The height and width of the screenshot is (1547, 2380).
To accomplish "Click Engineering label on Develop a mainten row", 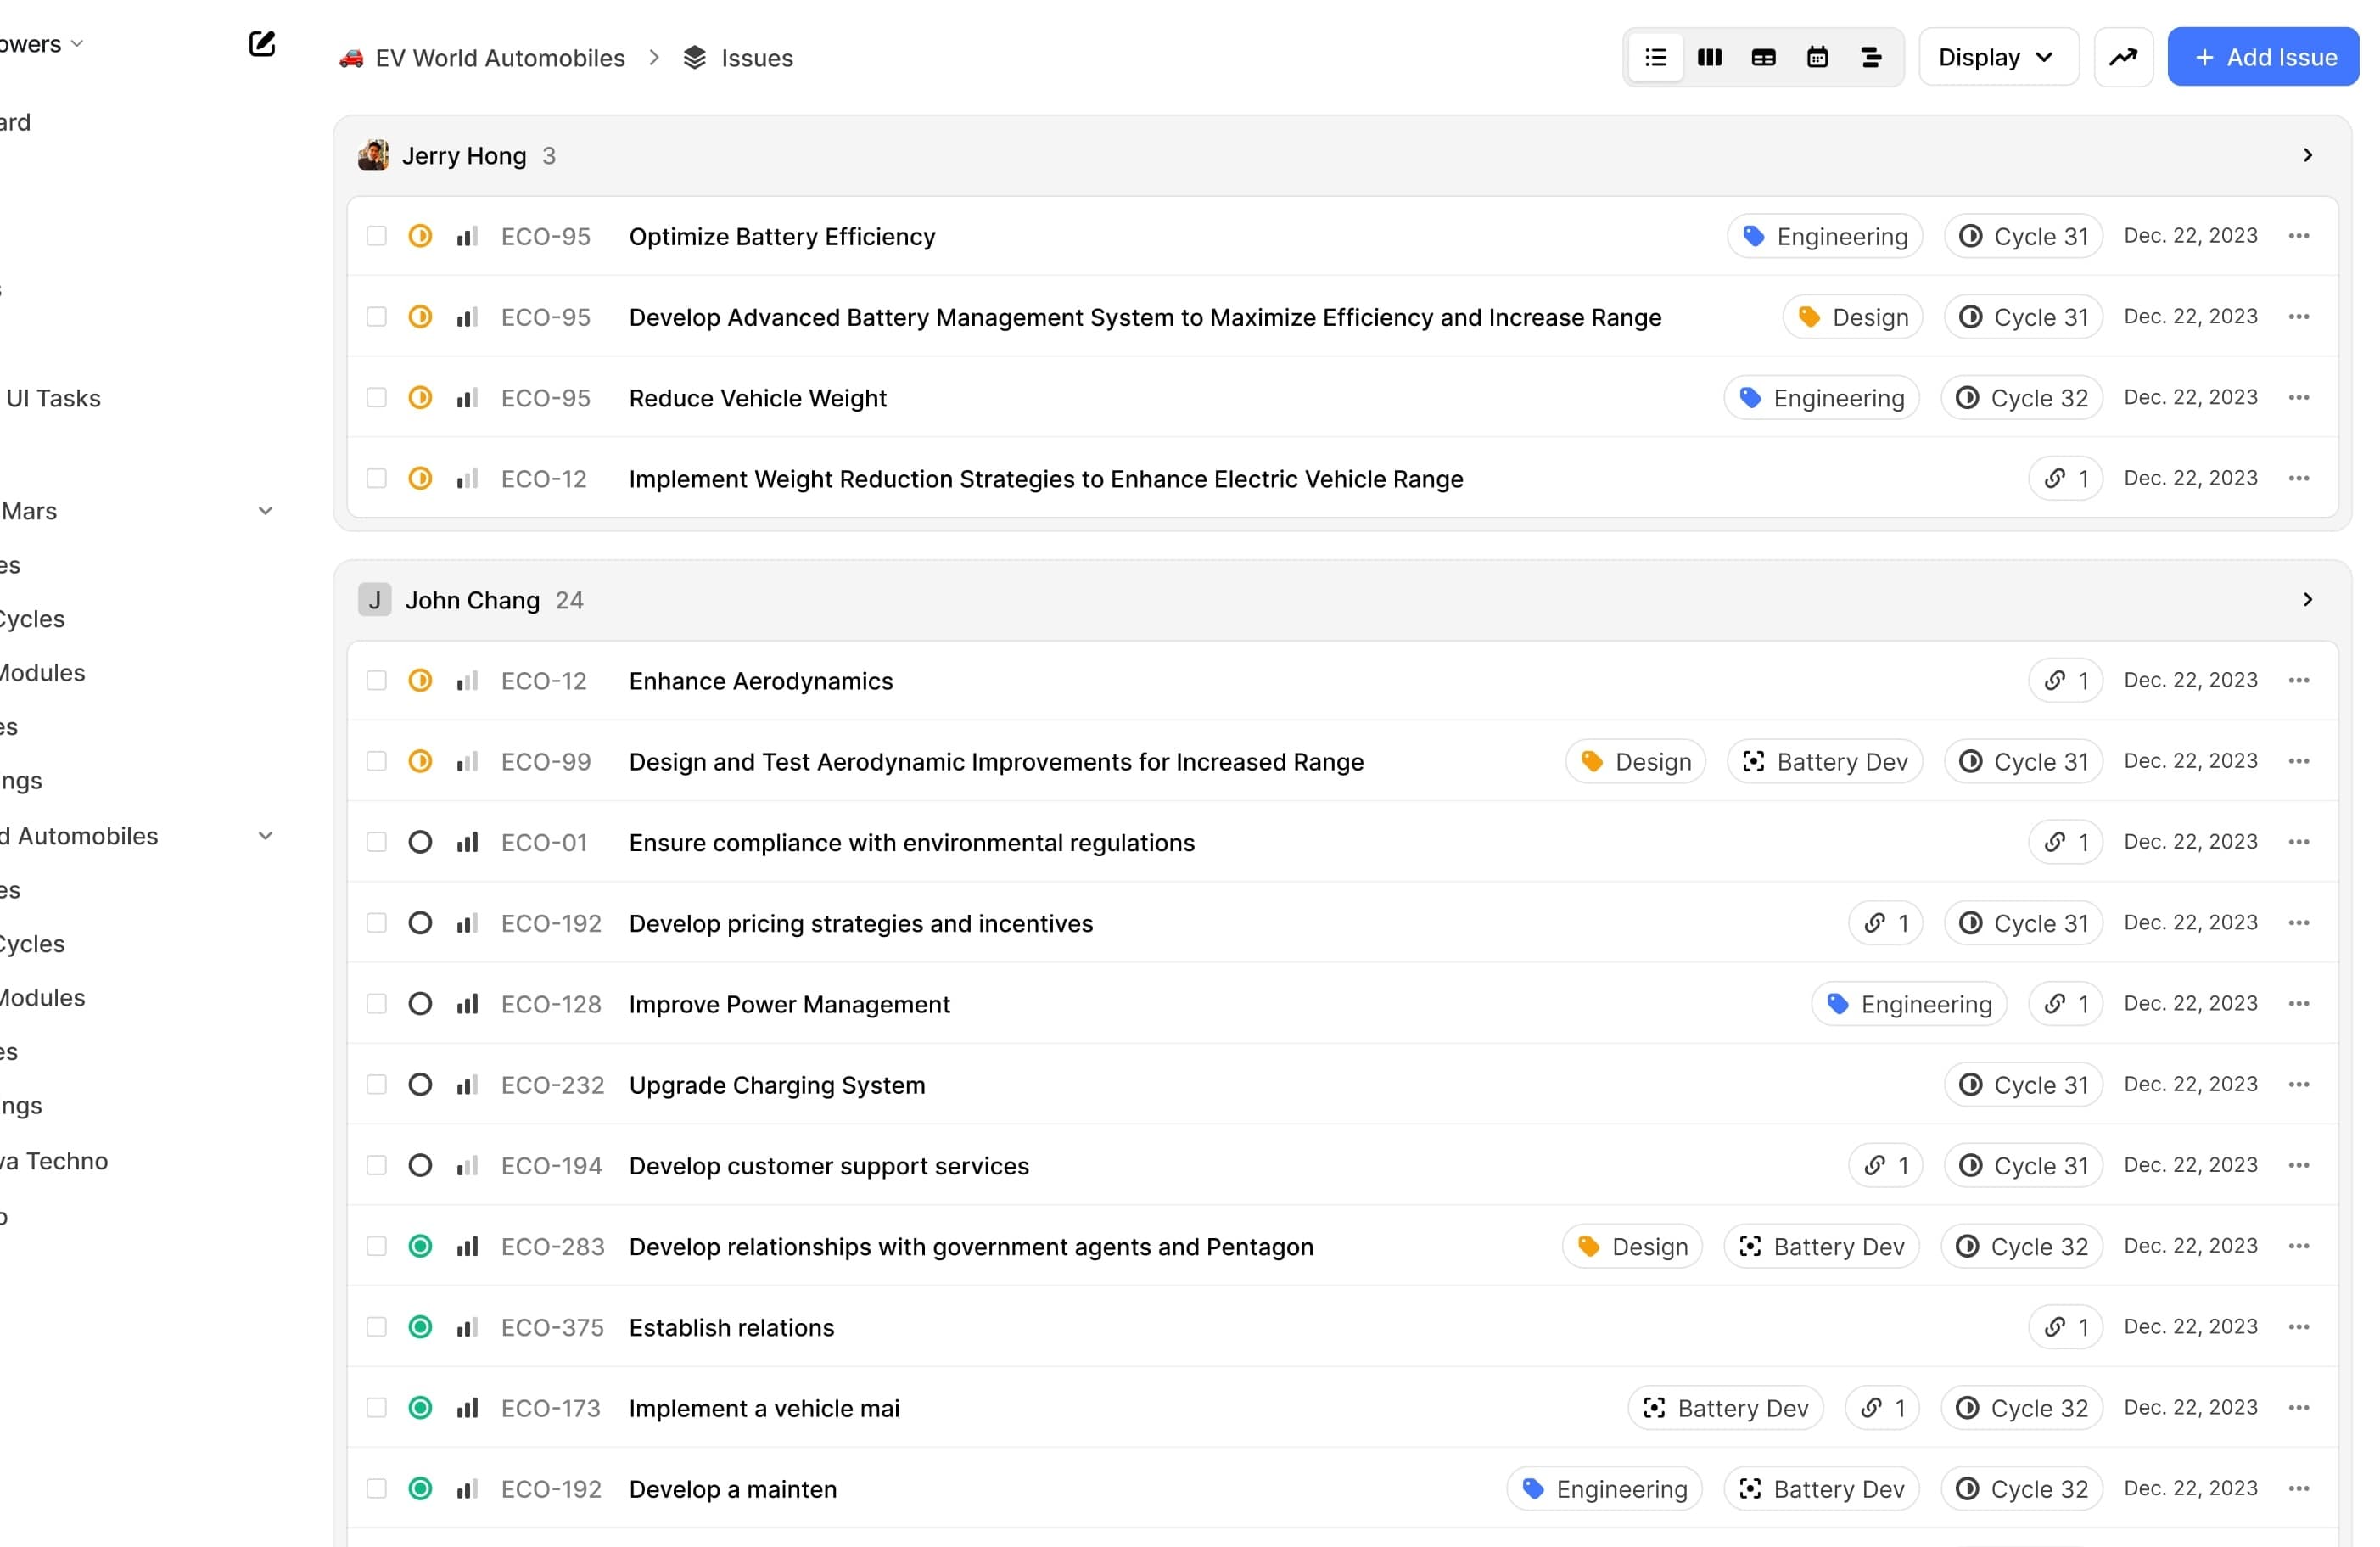I will pyautogui.click(x=1604, y=1489).
